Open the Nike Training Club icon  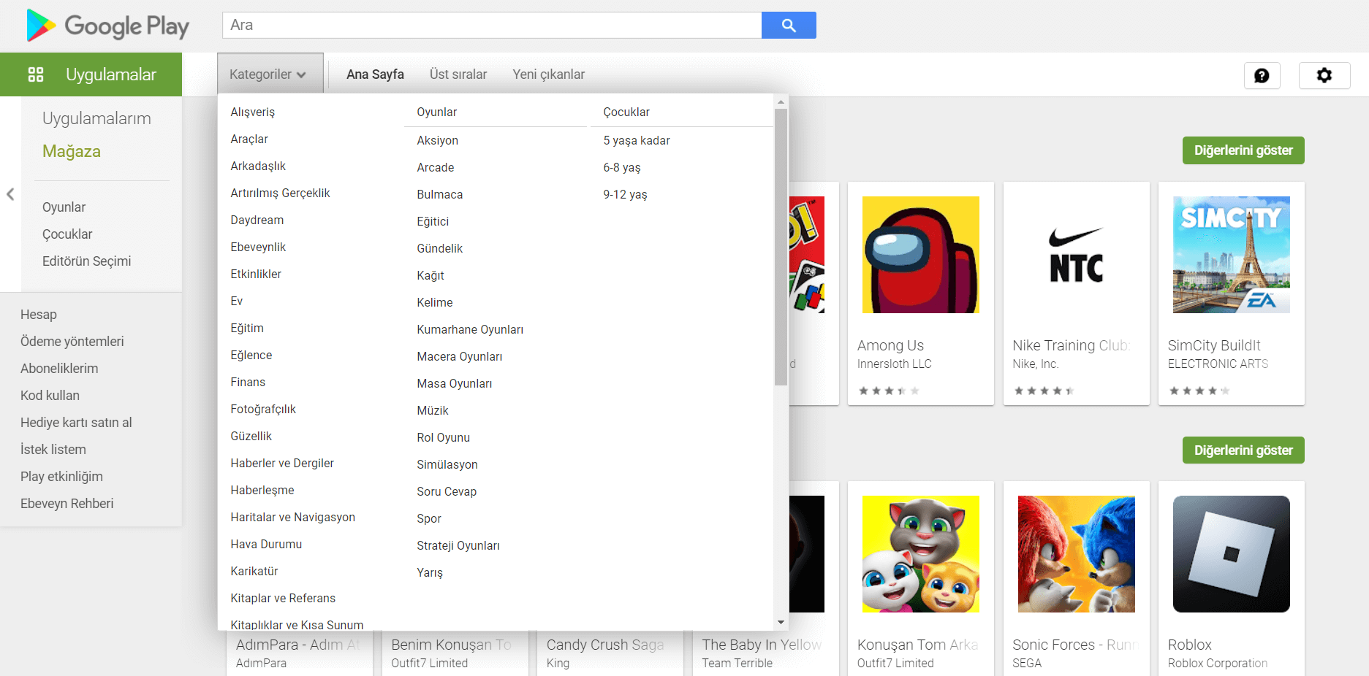click(x=1076, y=255)
